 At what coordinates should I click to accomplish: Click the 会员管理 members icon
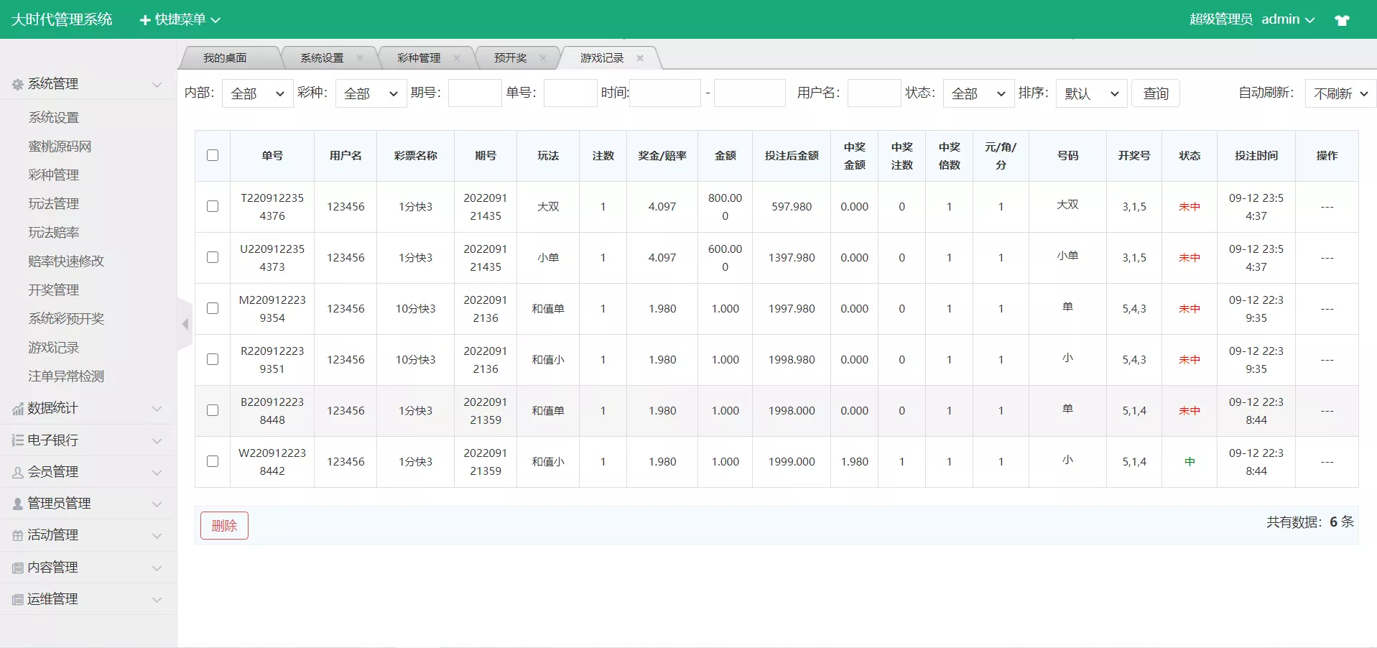[x=17, y=471]
